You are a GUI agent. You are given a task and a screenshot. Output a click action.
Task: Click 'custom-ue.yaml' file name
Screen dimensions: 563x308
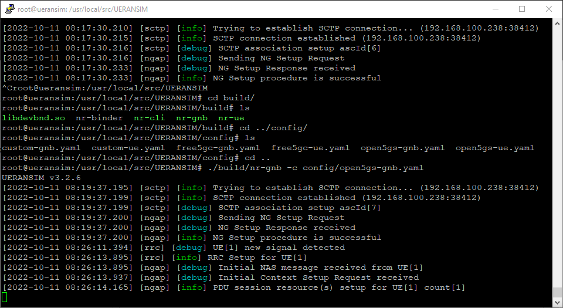coord(128,148)
